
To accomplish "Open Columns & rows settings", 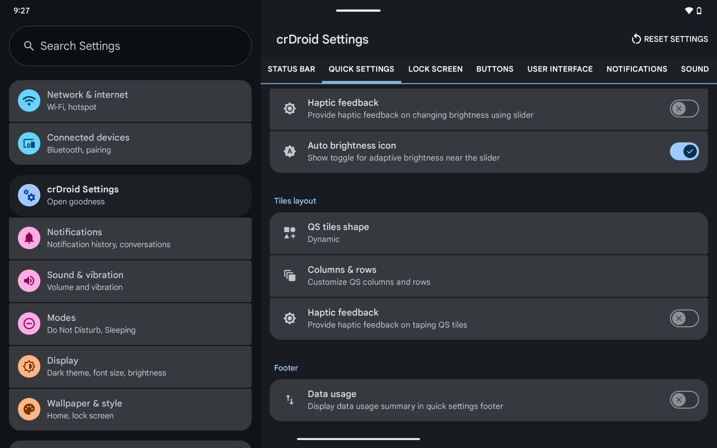I will click(488, 276).
